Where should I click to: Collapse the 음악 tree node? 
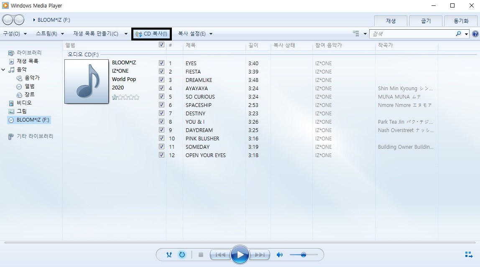pos(3,70)
